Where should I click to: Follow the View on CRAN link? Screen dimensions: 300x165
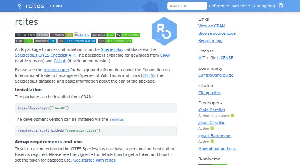click(x=211, y=26)
